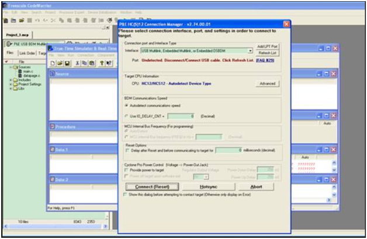Open the Interface dropdown list
367x239 pixels.
250,51
